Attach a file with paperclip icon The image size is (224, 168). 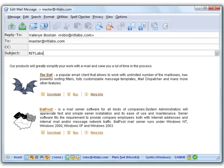[155, 26]
